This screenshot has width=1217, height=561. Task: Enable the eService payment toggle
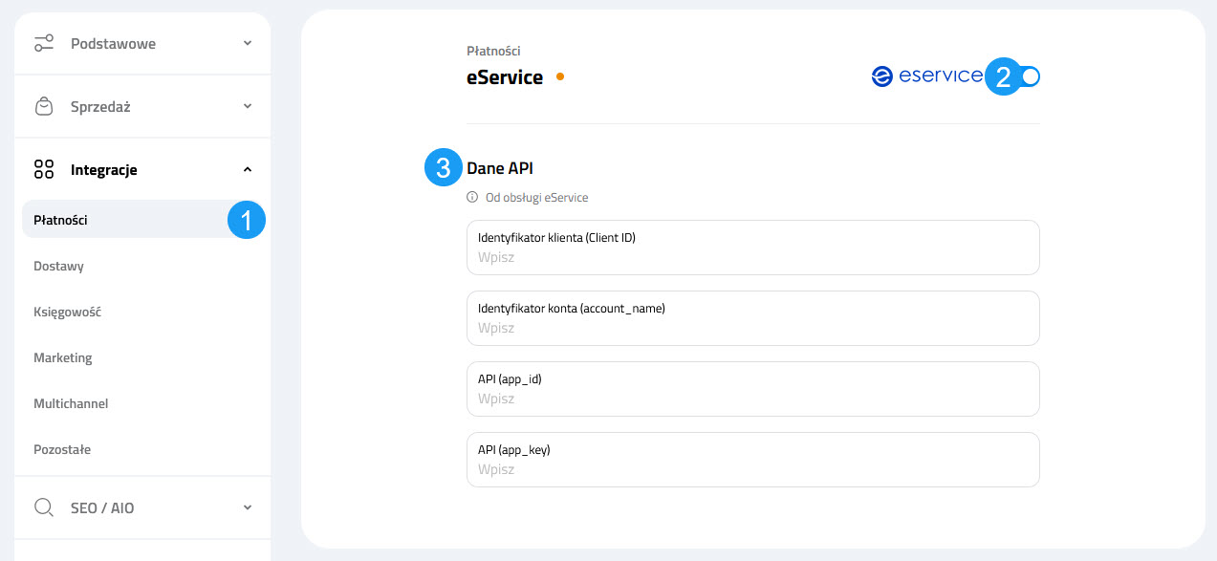click(x=1024, y=76)
